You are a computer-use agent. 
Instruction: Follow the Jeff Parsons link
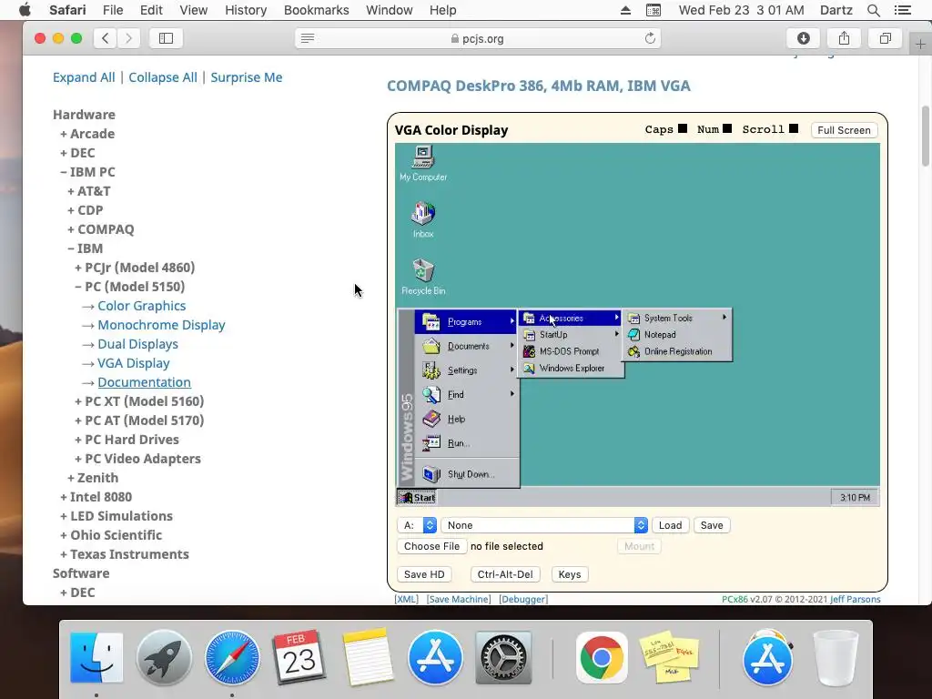[x=856, y=599]
